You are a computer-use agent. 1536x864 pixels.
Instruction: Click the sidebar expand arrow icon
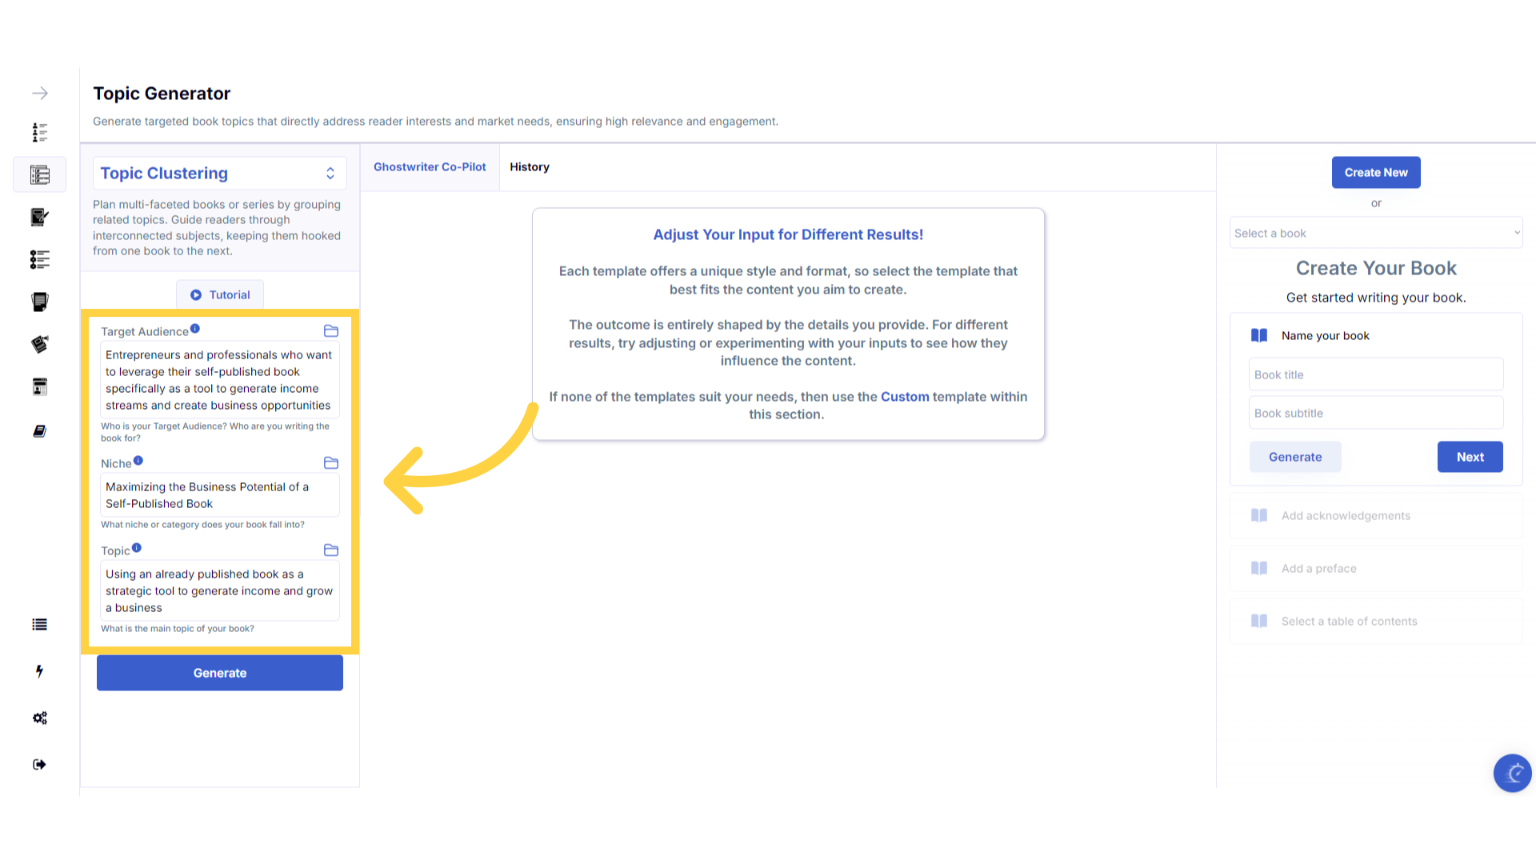tap(40, 94)
